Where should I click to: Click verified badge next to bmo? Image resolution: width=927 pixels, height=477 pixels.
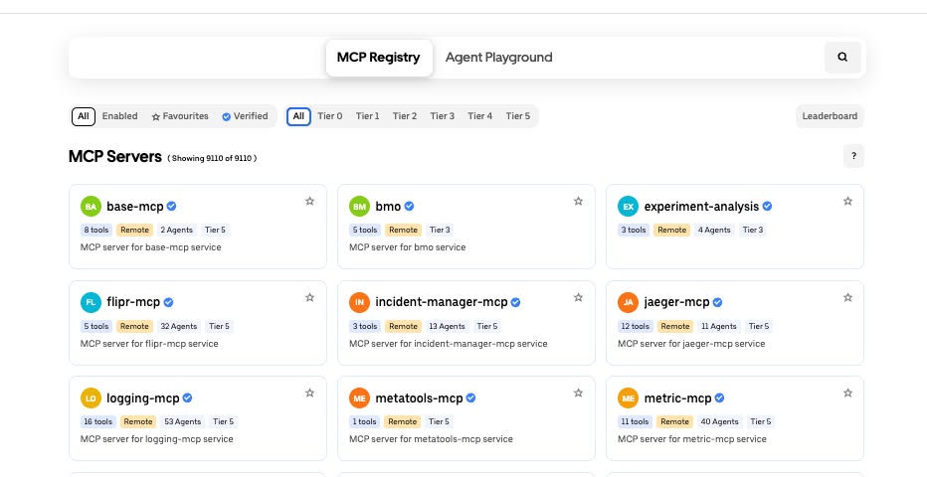409,206
